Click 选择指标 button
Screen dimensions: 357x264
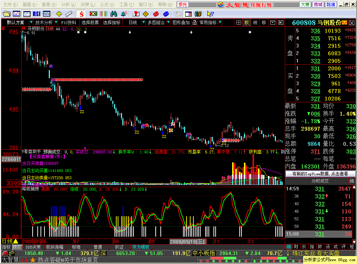112,22
